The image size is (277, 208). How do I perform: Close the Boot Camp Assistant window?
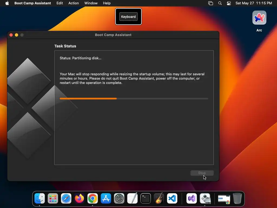point(11,35)
